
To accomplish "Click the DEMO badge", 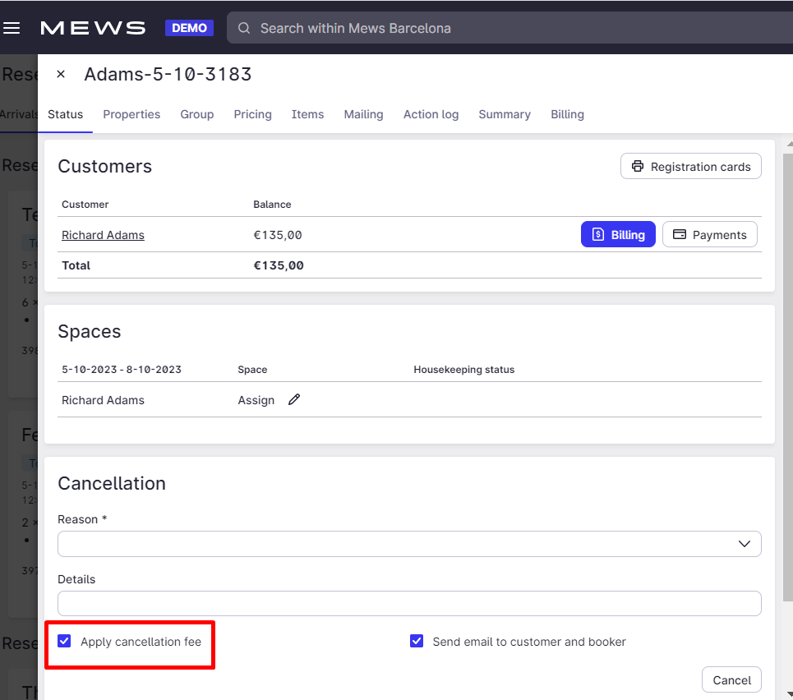I will pos(189,28).
